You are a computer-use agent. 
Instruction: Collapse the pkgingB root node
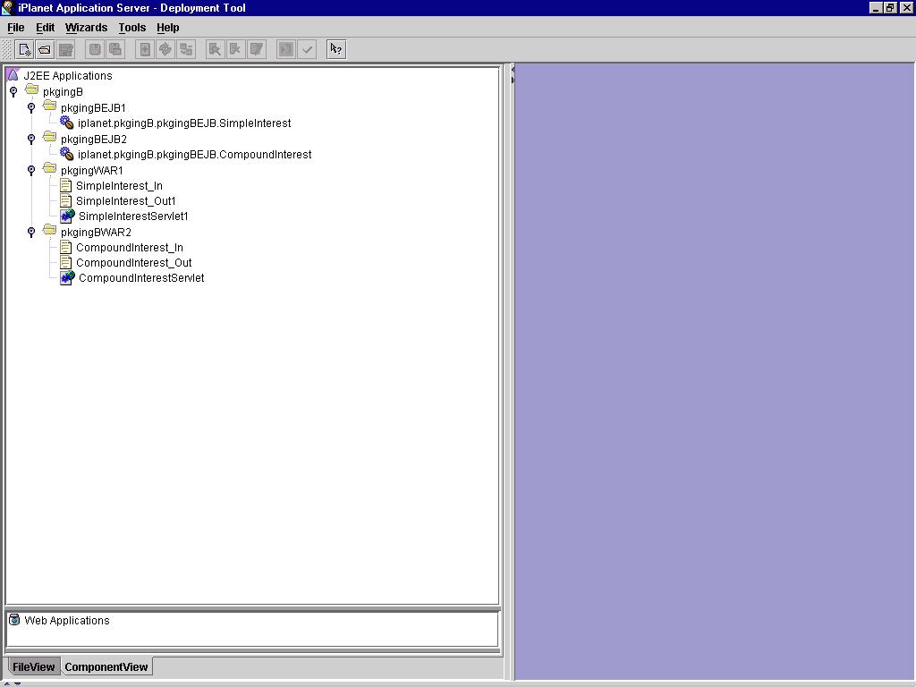13,92
